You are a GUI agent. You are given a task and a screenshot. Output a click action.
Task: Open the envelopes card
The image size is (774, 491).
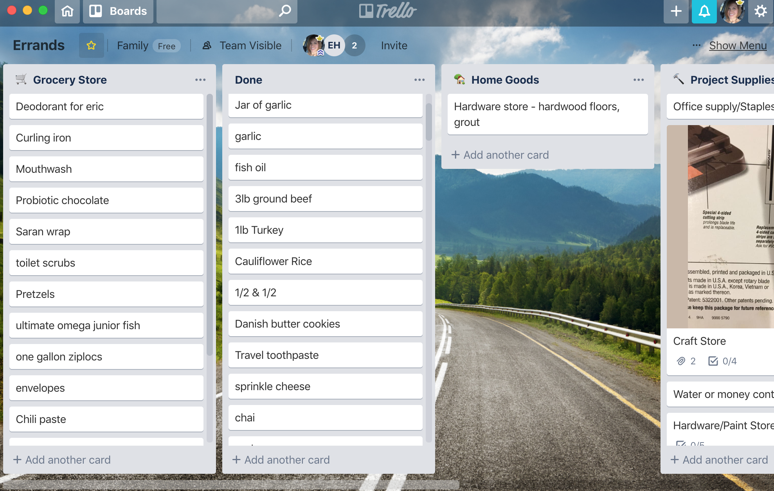pos(106,388)
